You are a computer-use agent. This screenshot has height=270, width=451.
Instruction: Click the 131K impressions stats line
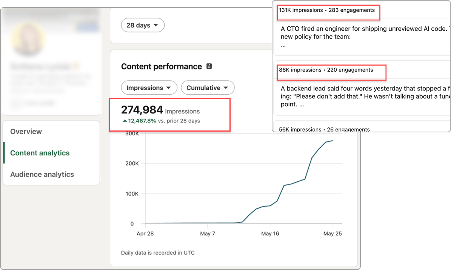327,10
